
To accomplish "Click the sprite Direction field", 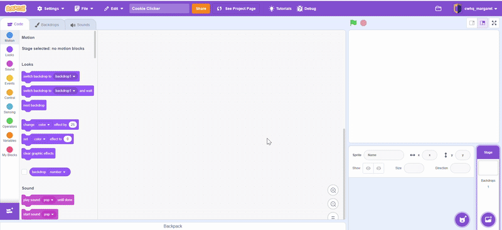I will tap(460, 168).
